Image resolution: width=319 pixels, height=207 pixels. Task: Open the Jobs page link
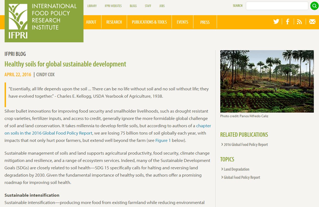[x=162, y=6]
